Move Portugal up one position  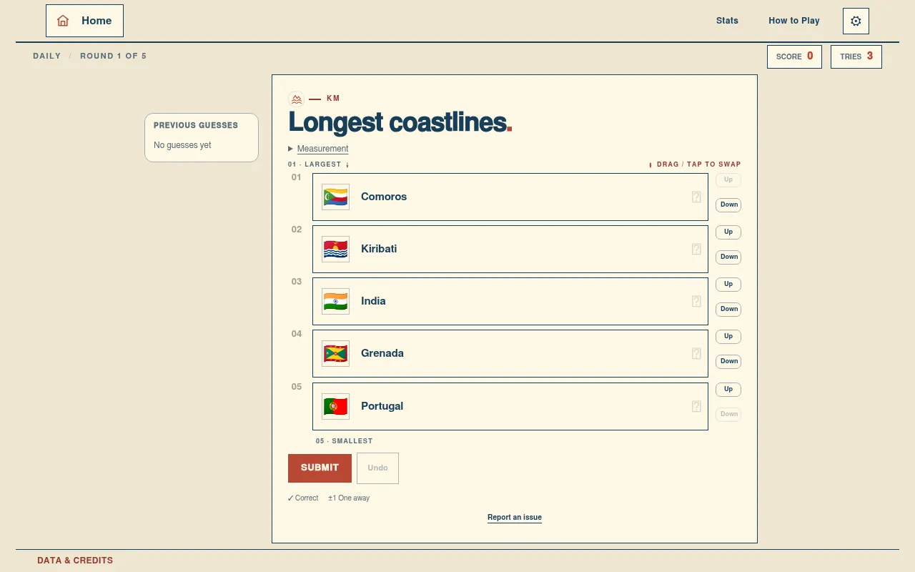coord(728,389)
